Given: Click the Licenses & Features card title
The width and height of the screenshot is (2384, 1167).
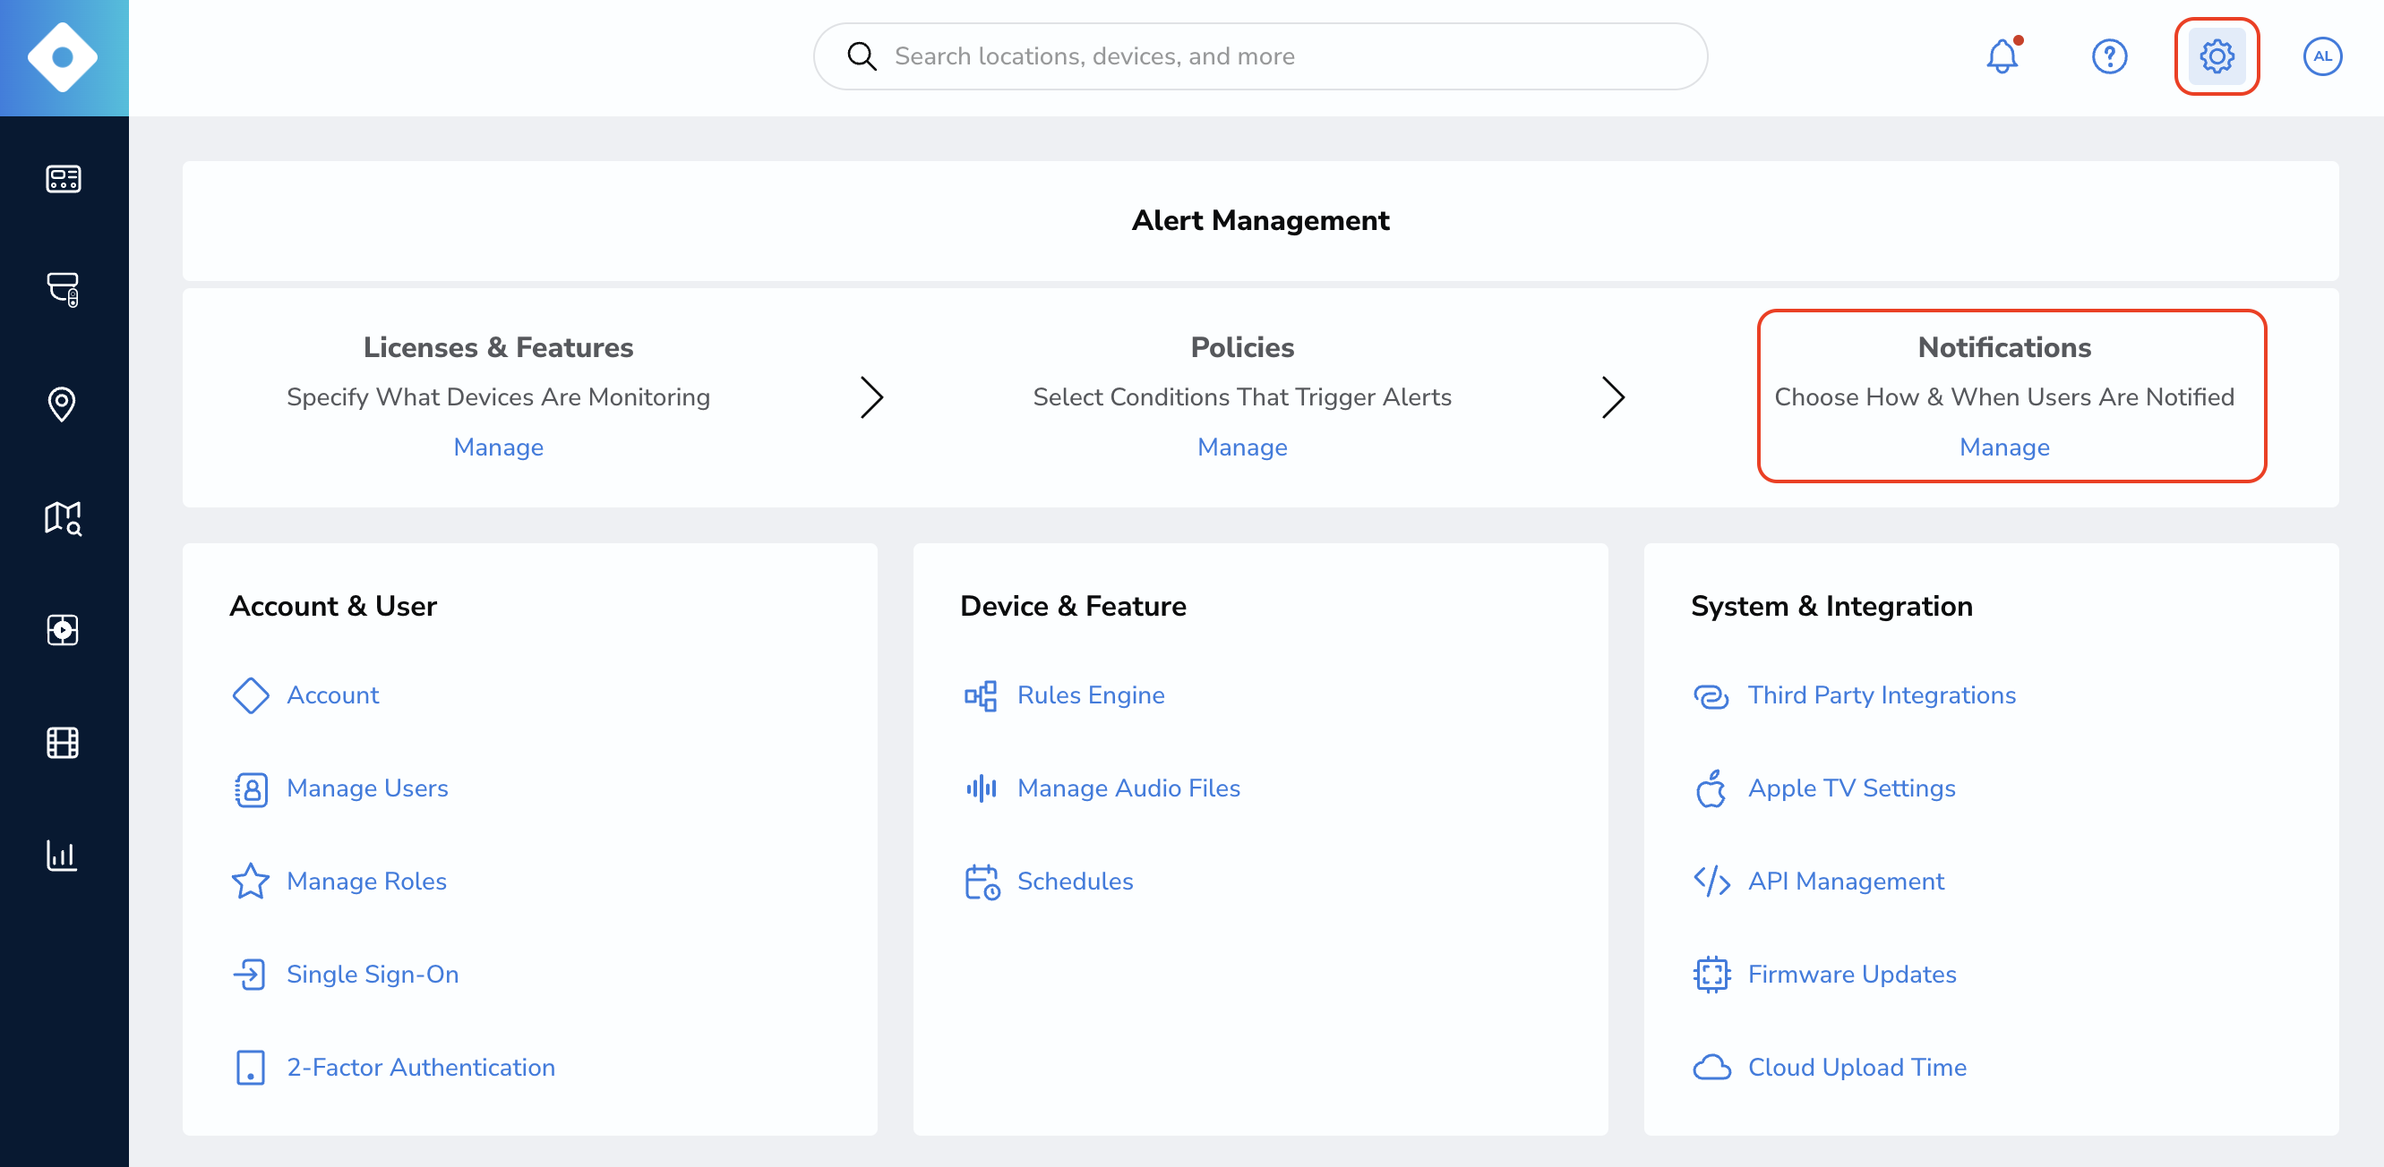Looking at the screenshot, I should click(x=498, y=348).
